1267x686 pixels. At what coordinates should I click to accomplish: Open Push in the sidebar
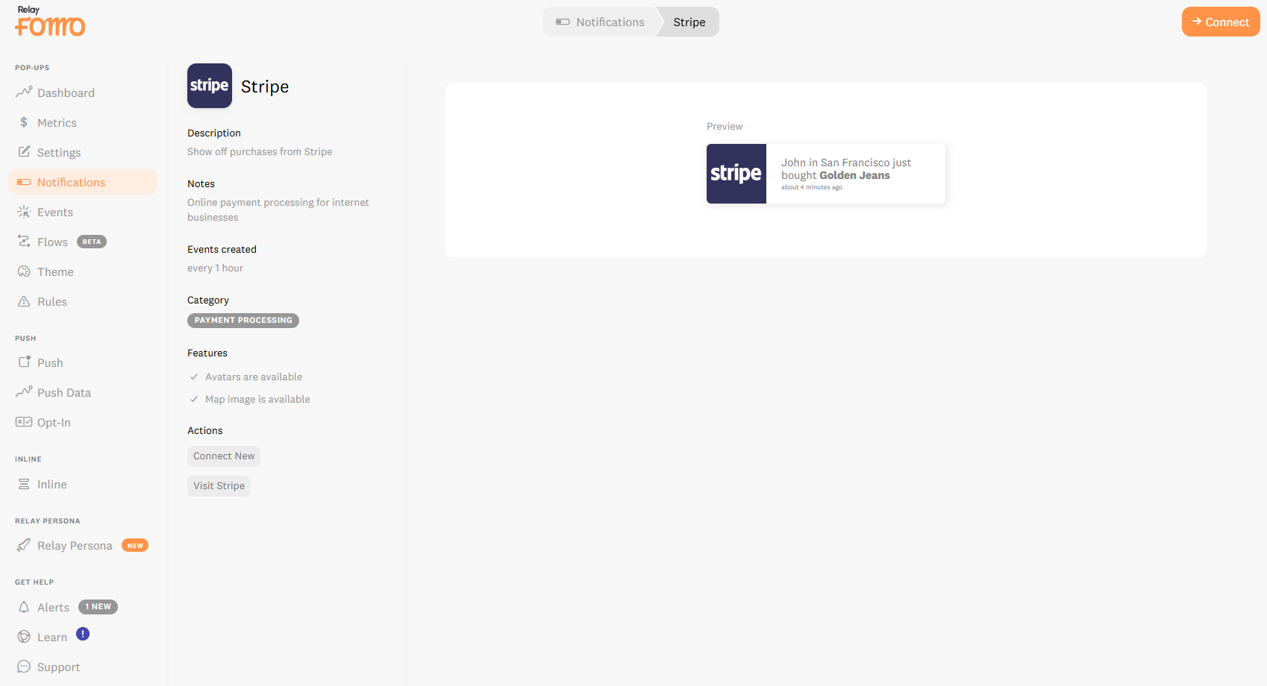83,362
